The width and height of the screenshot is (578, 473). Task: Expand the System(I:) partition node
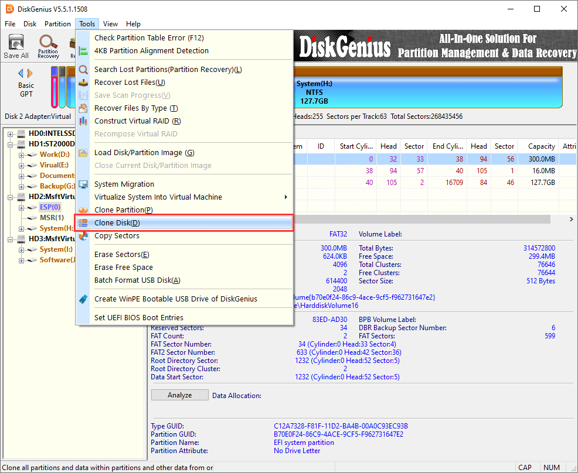coord(21,250)
